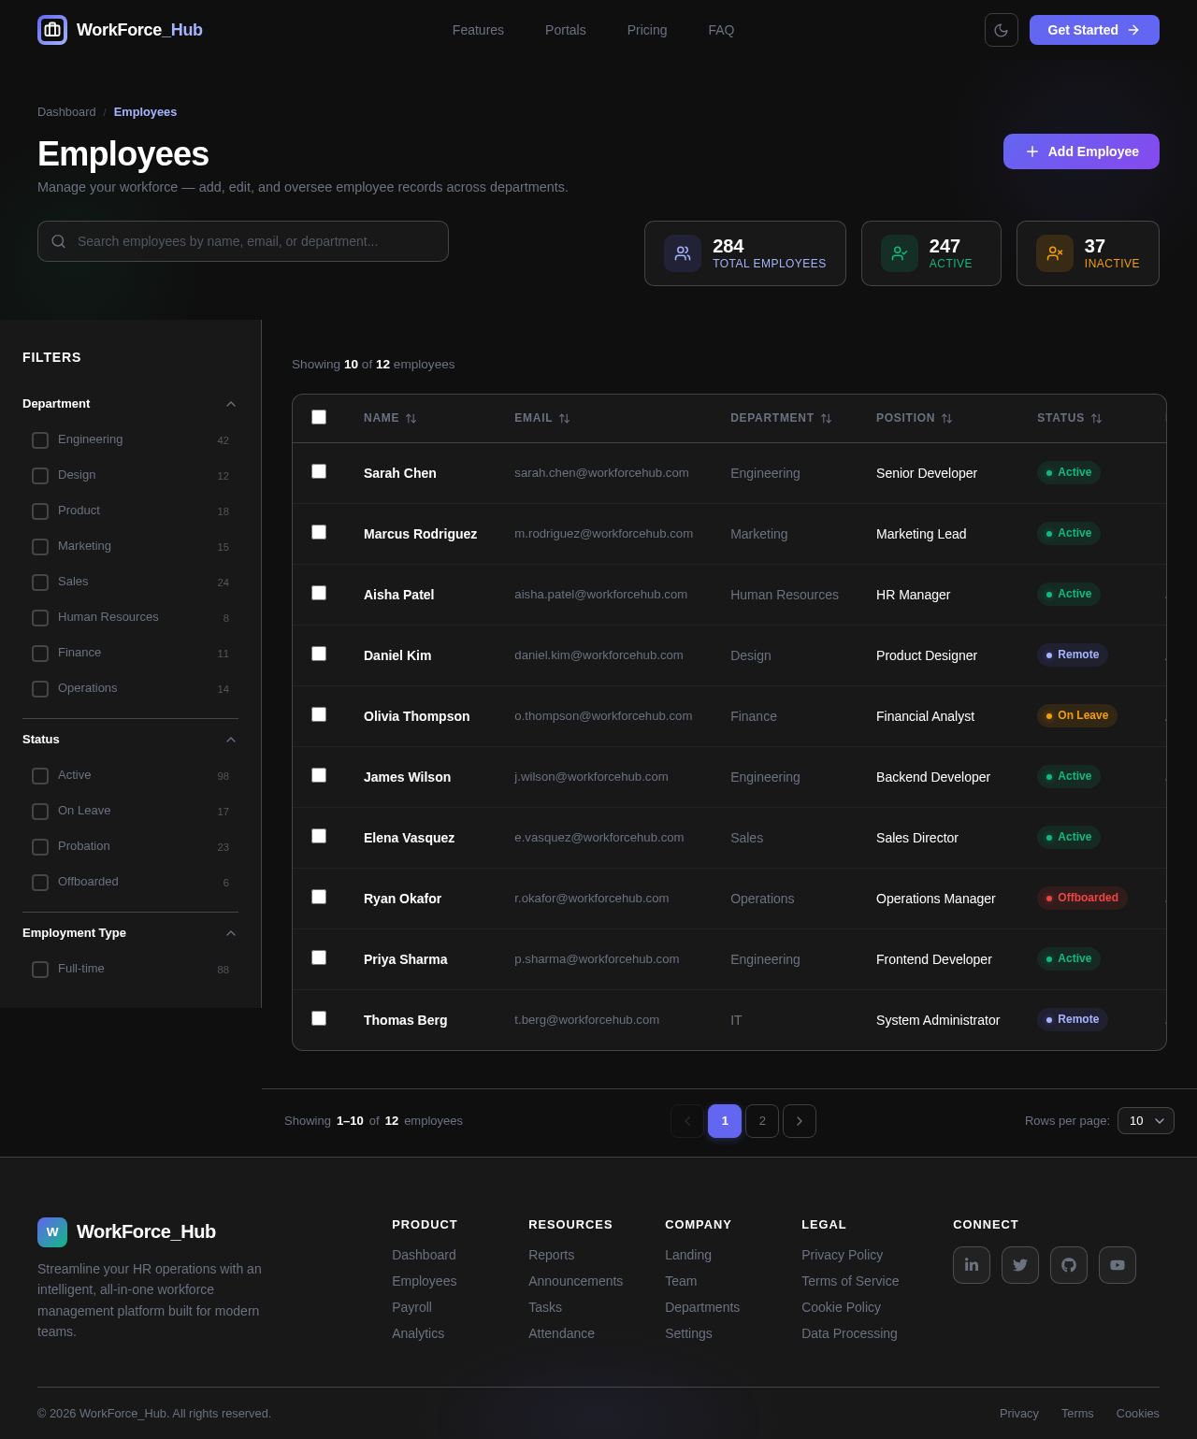Click the name Marcus Rodriguez
Screen dimensions: 1197x1439
click(x=420, y=534)
